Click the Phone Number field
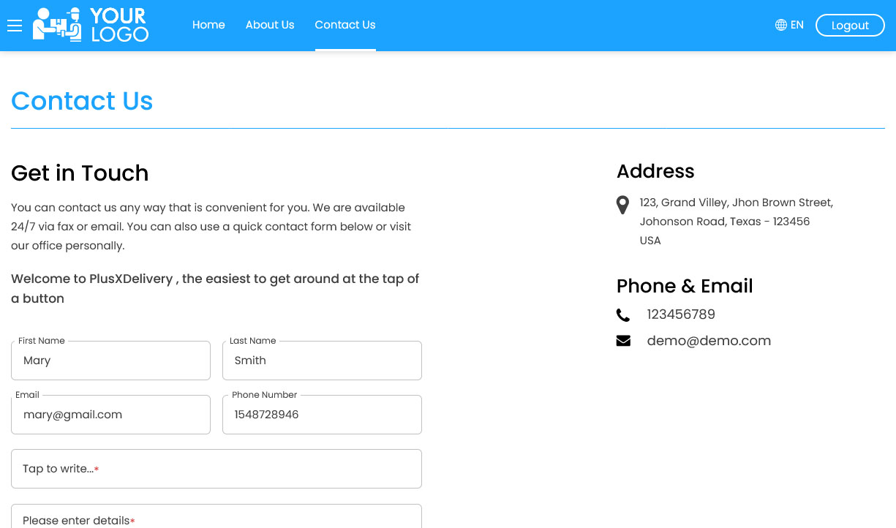896x528 pixels. (x=322, y=415)
